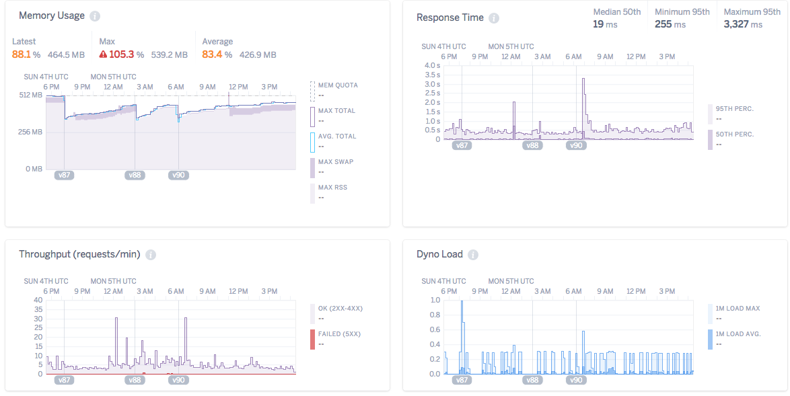
Task: Select the v88 marker in Memory Usage chart
Action: [x=135, y=175]
